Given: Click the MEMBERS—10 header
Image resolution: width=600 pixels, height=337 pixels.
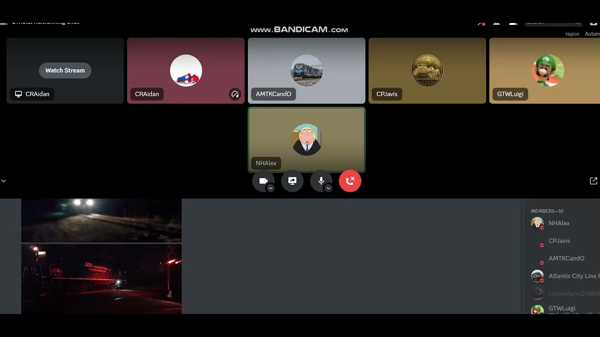Looking at the screenshot, I should pos(547,211).
